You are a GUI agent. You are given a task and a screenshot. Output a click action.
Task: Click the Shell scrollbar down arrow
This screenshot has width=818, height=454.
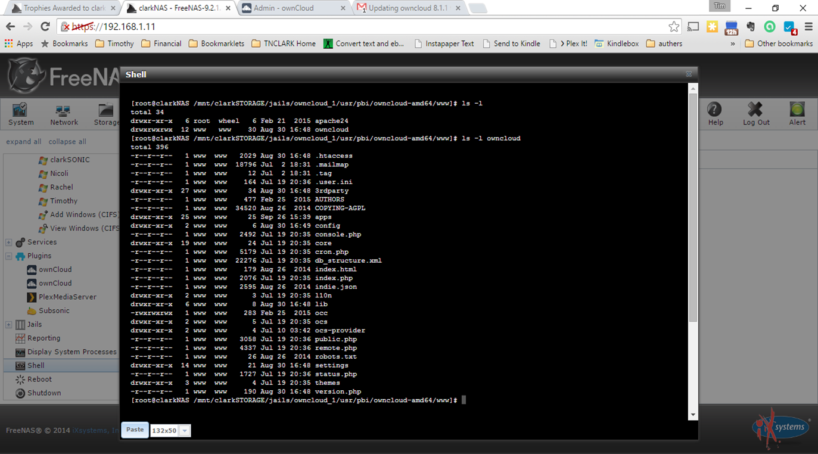(692, 415)
